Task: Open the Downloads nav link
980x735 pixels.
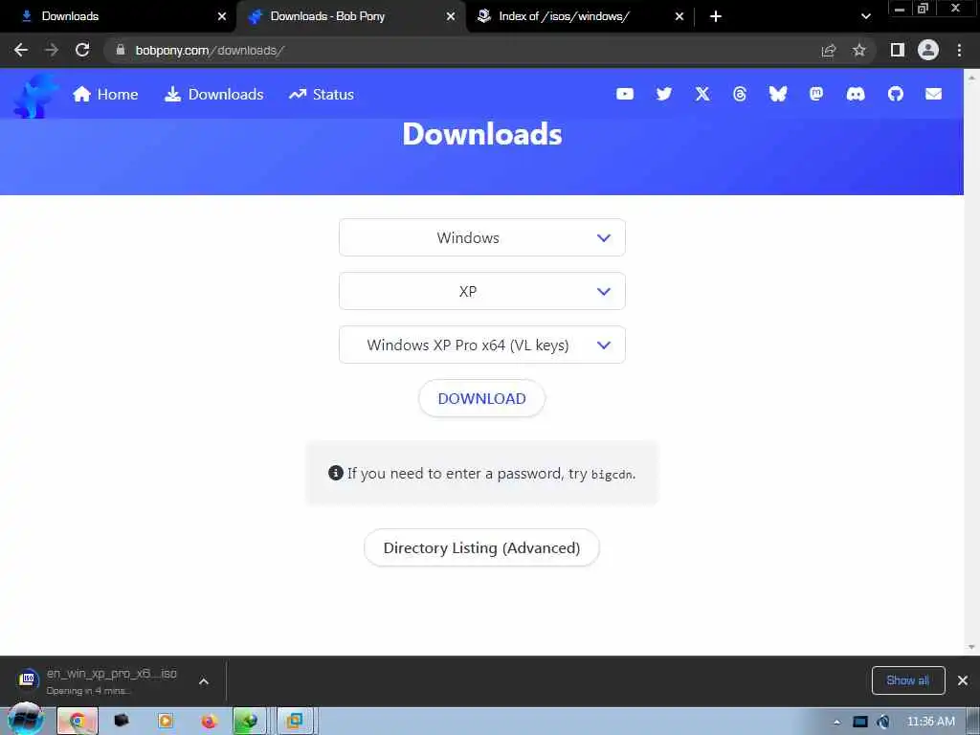Action: pyautogui.click(x=213, y=95)
